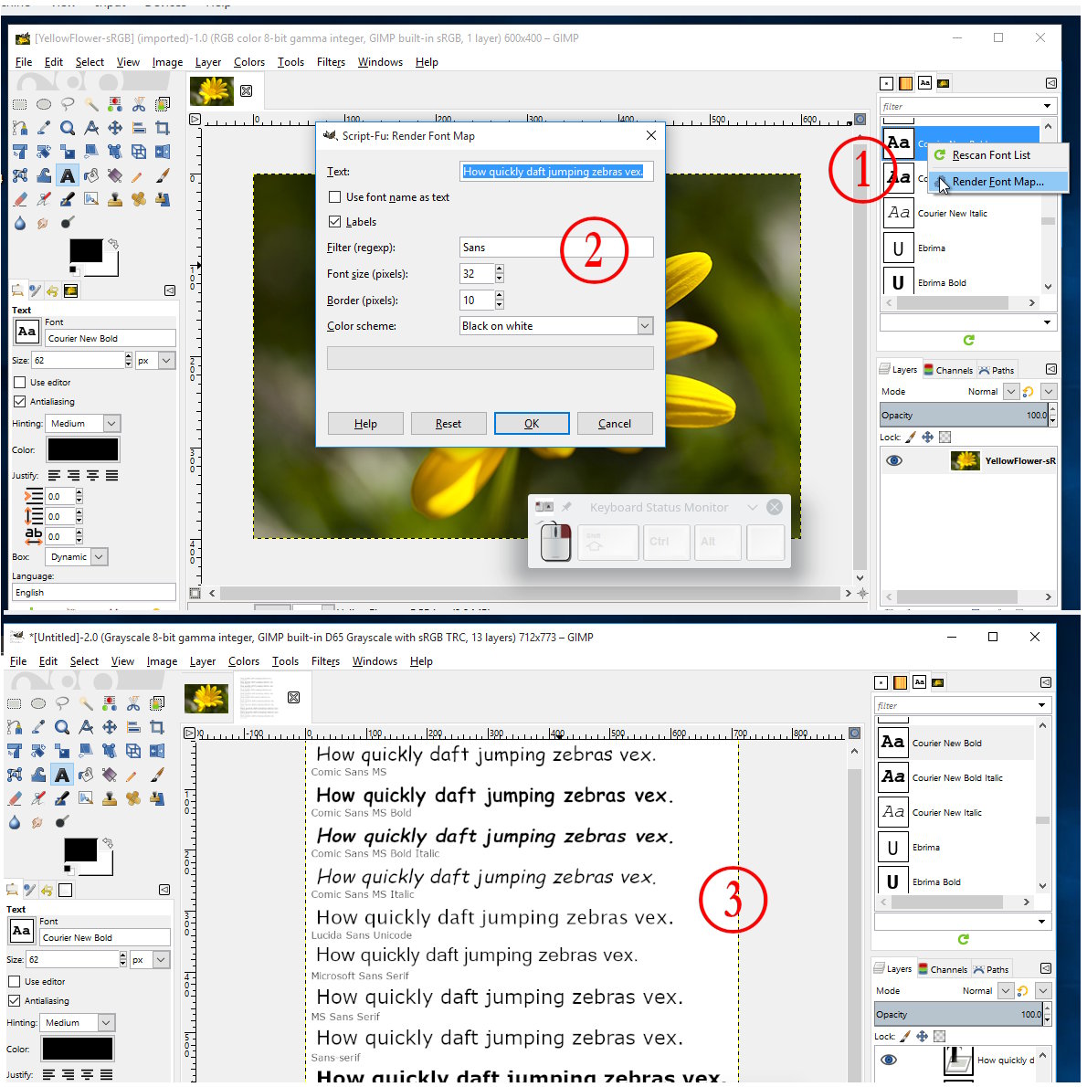
Task: Toggle 'Use editor' checkbox in top window
Action: [19, 382]
